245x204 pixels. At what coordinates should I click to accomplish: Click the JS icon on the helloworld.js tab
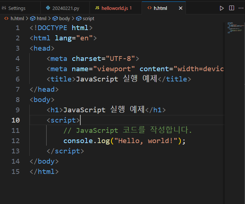pos(97,8)
